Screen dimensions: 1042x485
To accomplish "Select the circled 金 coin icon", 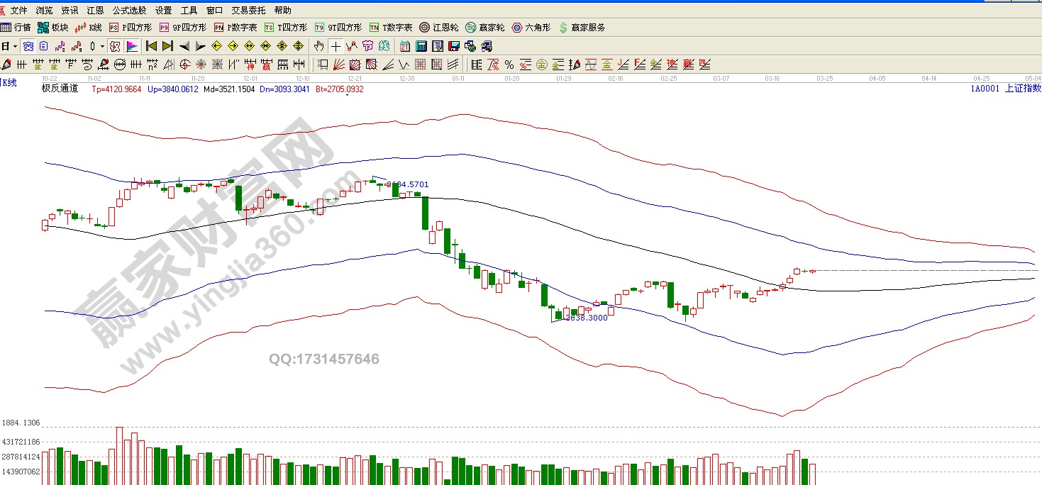I will 541,65.
